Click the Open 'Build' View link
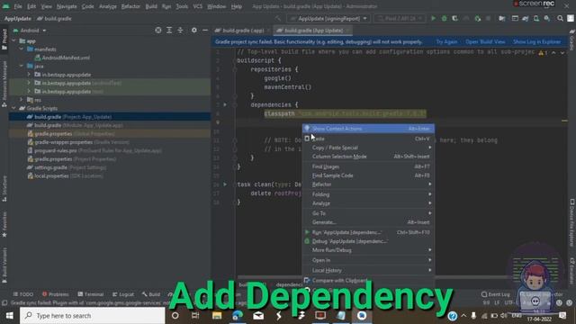Viewport: 576px width, 324px height. (x=485, y=42)
